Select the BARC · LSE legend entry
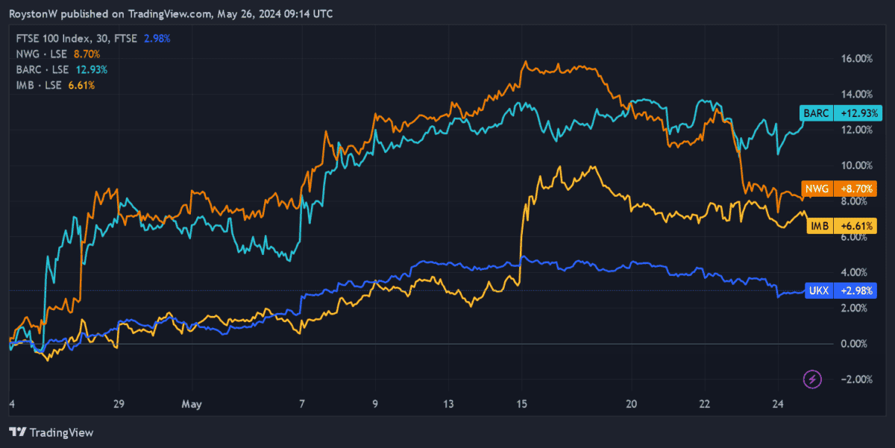Screen dimensions: 895x448 click(x=44, y=69)
